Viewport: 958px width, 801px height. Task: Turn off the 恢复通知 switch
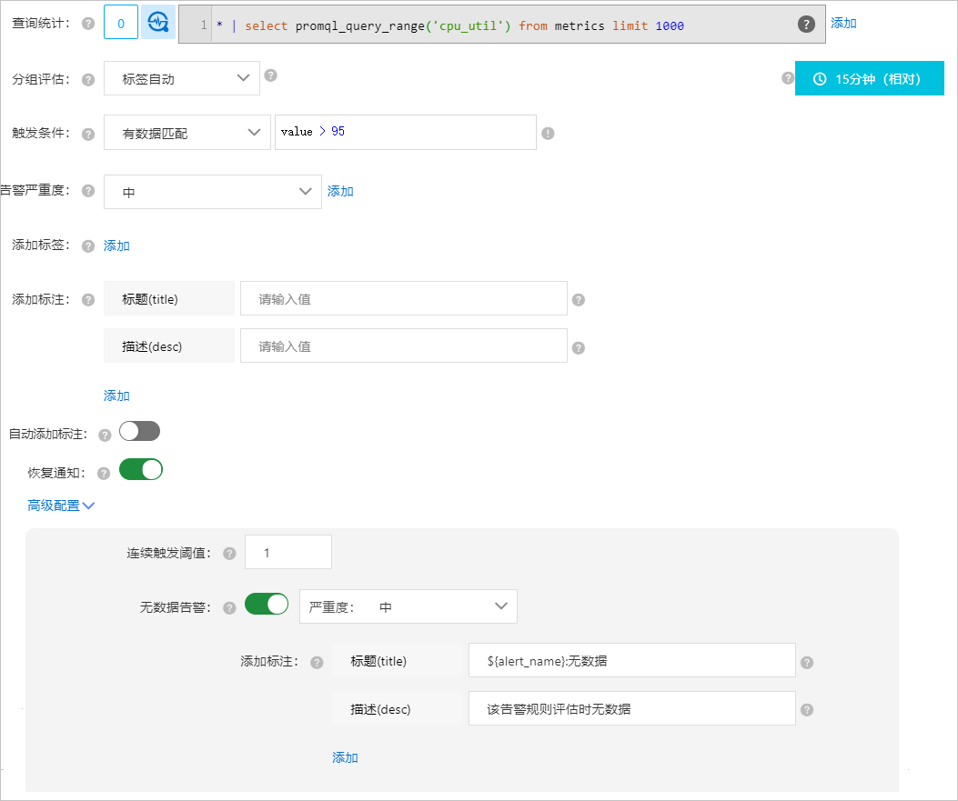click(140, 469)
